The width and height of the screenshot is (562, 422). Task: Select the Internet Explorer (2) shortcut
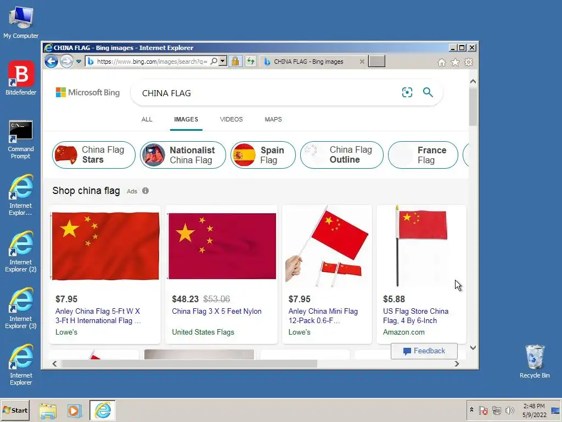pyautogui.click(x=21, y=252)
